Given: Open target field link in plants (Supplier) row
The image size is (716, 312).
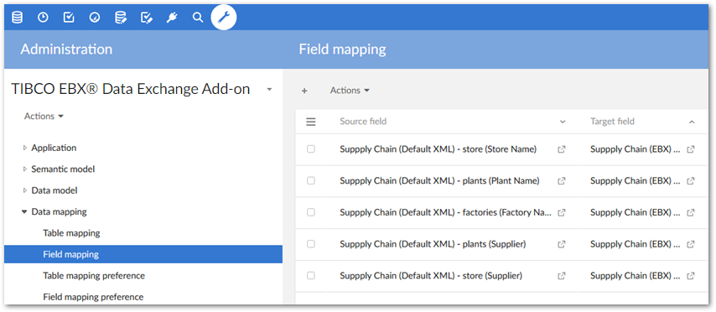Looking at the screenshot, I should (x=691, y=244).
